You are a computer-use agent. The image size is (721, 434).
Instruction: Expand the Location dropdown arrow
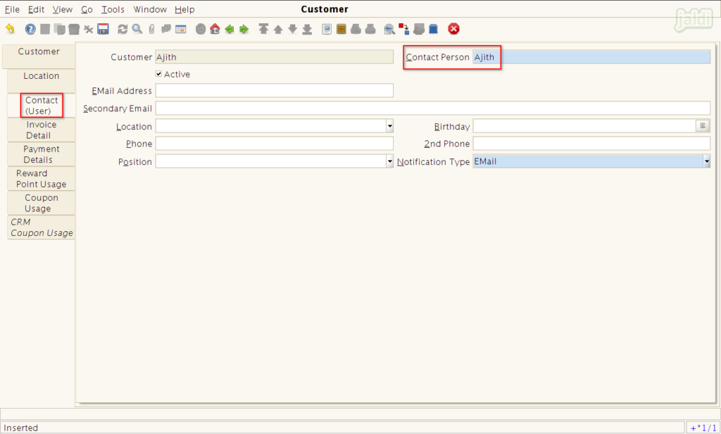[x=389, y=125]
